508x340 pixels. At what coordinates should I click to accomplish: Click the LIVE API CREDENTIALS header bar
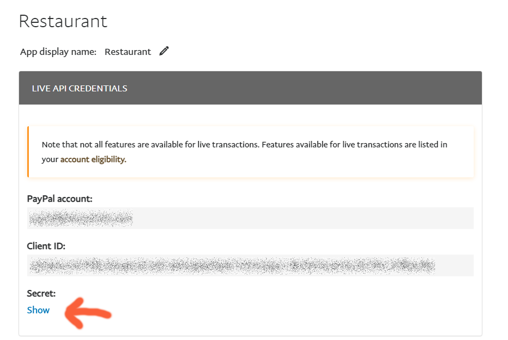coord(250,88)
